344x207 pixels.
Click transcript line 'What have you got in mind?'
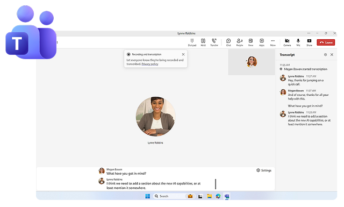point(305,106)
